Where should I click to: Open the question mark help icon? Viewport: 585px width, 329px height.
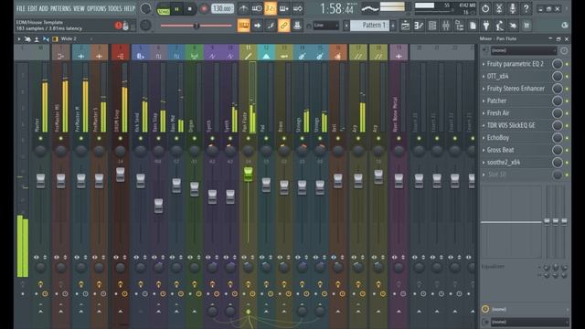point(526,8)
